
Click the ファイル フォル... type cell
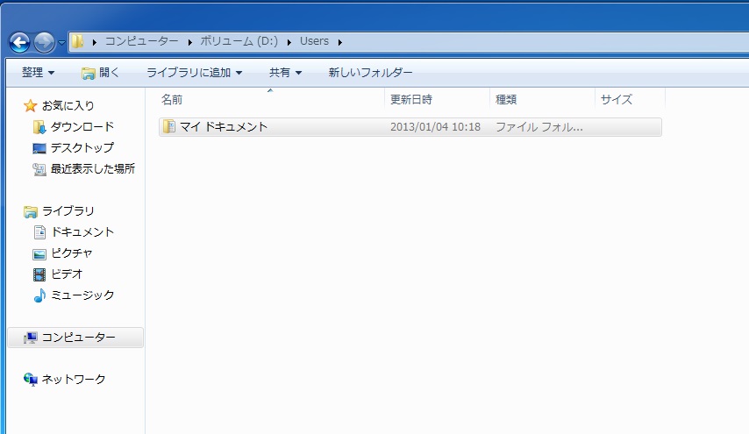[539, 127]
